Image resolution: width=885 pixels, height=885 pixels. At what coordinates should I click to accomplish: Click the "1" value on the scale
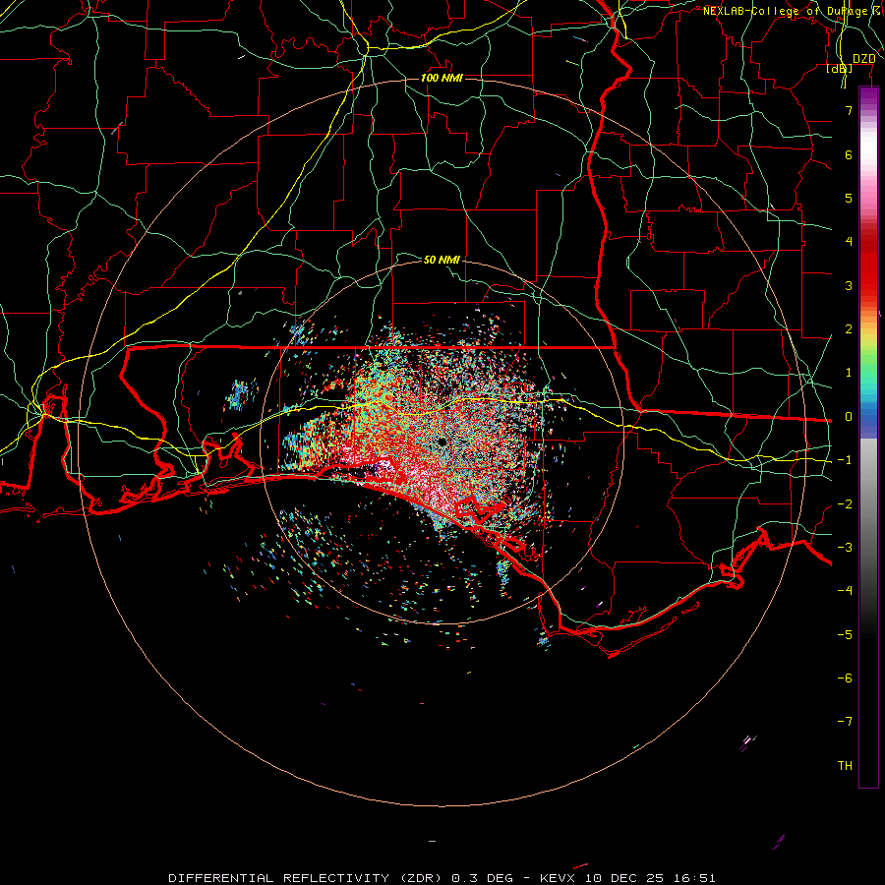[849, 373]
